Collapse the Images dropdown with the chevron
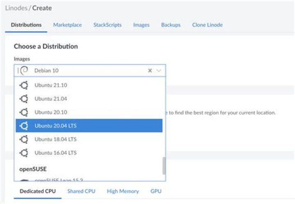Screen dimensions: 295x204 coord(159,70)
